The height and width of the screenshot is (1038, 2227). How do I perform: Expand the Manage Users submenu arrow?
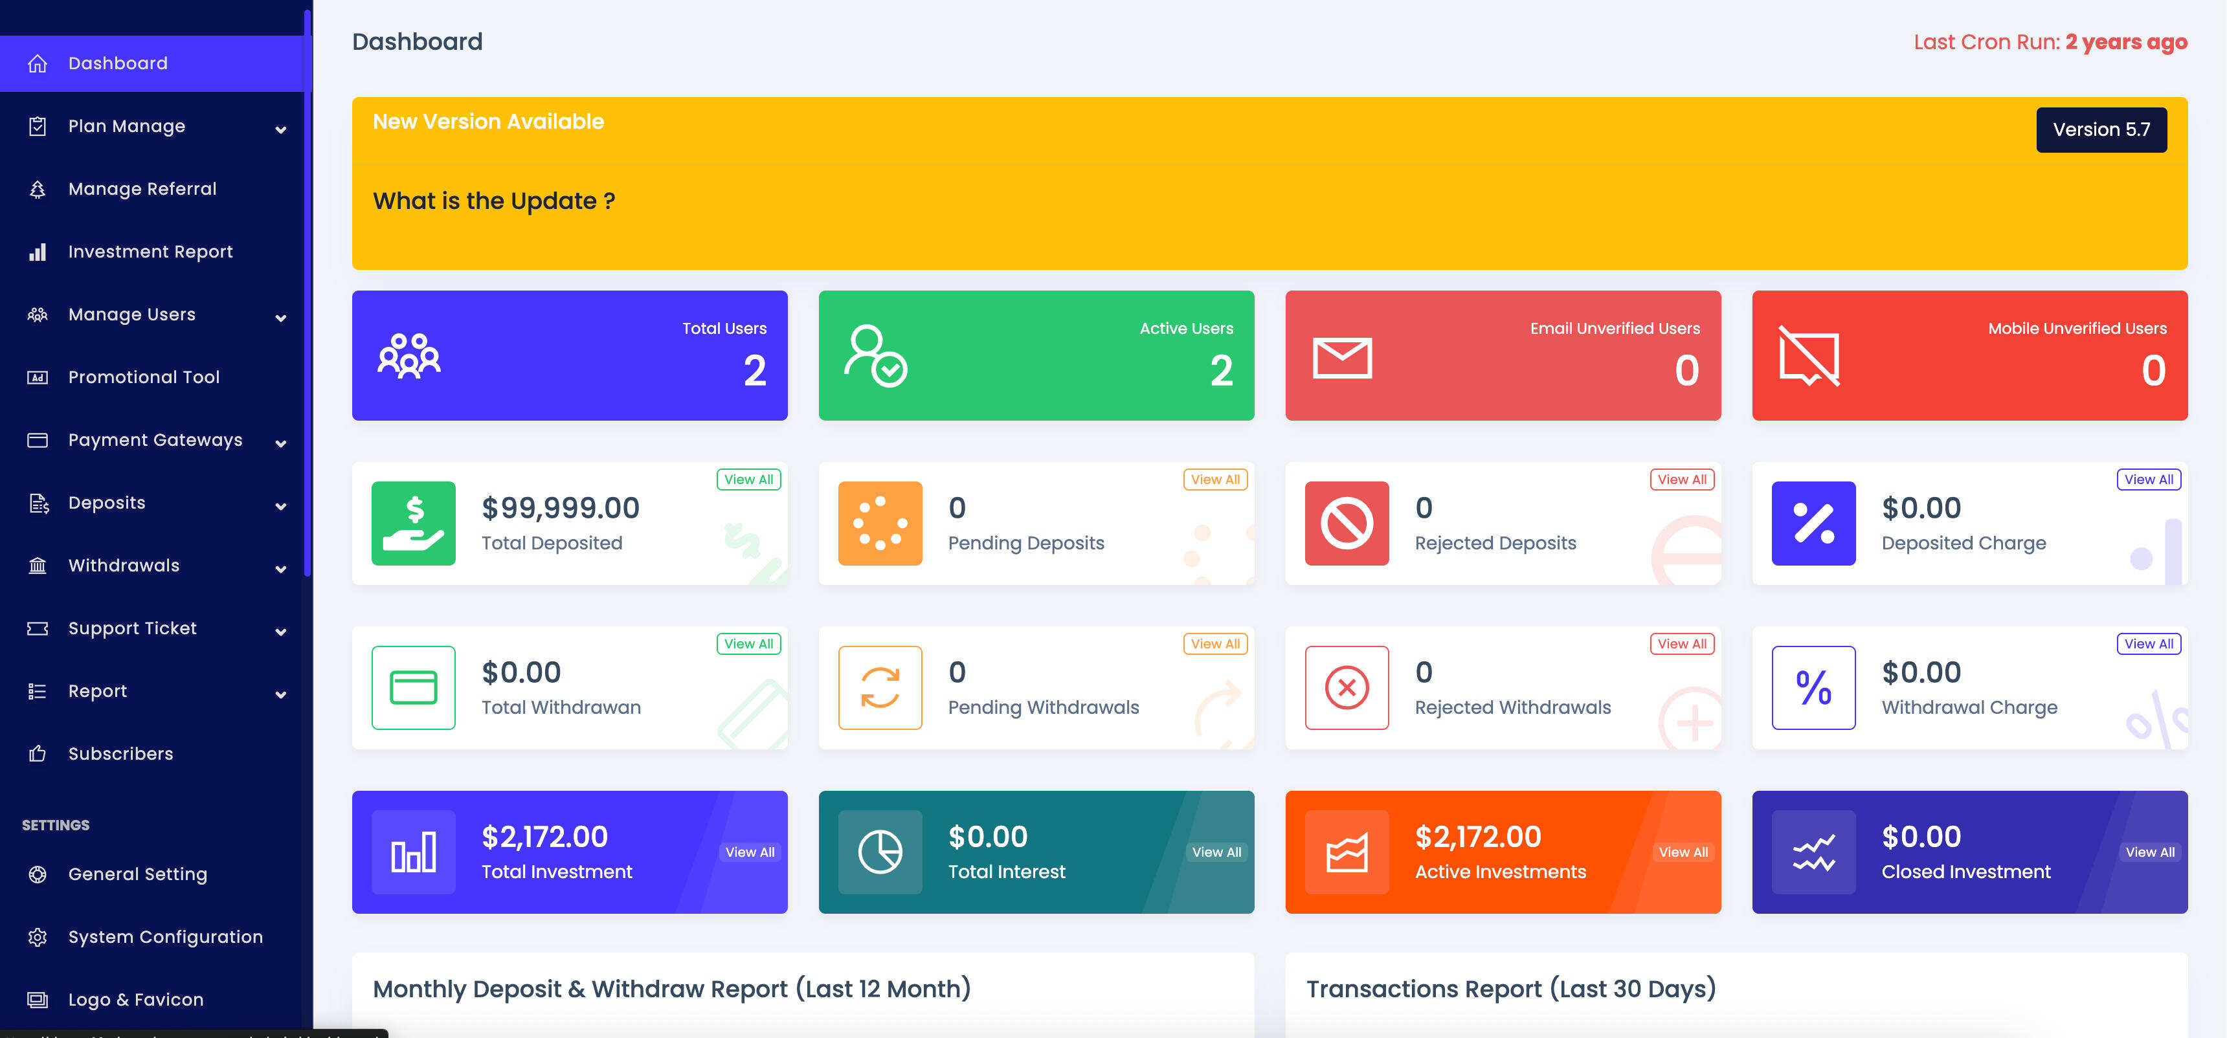(281, 318)
